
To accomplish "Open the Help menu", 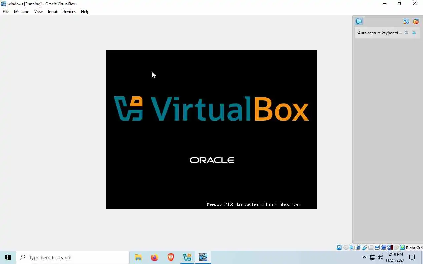I will (x=85, y=11).
